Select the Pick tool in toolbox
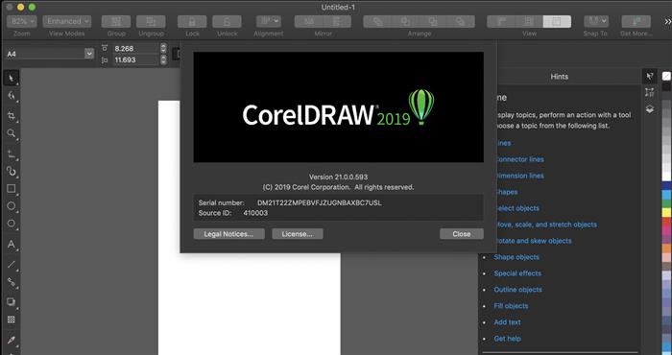This screenshot has height=355, width=672. [x=12, y=79]
